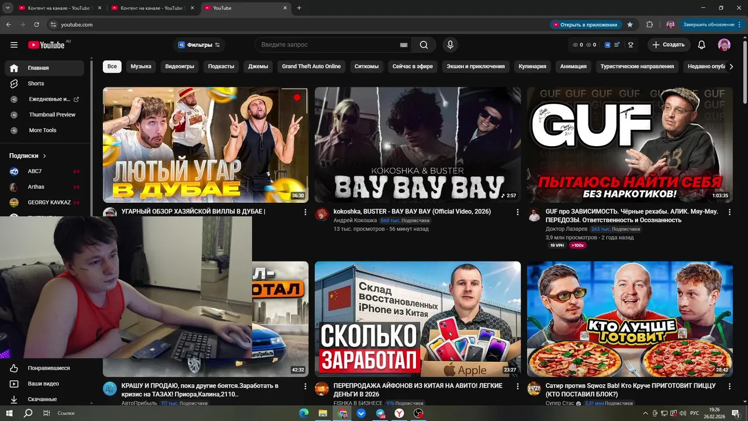View site information icon in address bar
Image resolution: width=748 pixels, height=421 pixels.
(x=53, y=25)
